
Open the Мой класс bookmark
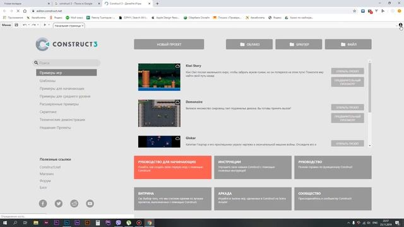pyautogui.click(x=74, y=18)
